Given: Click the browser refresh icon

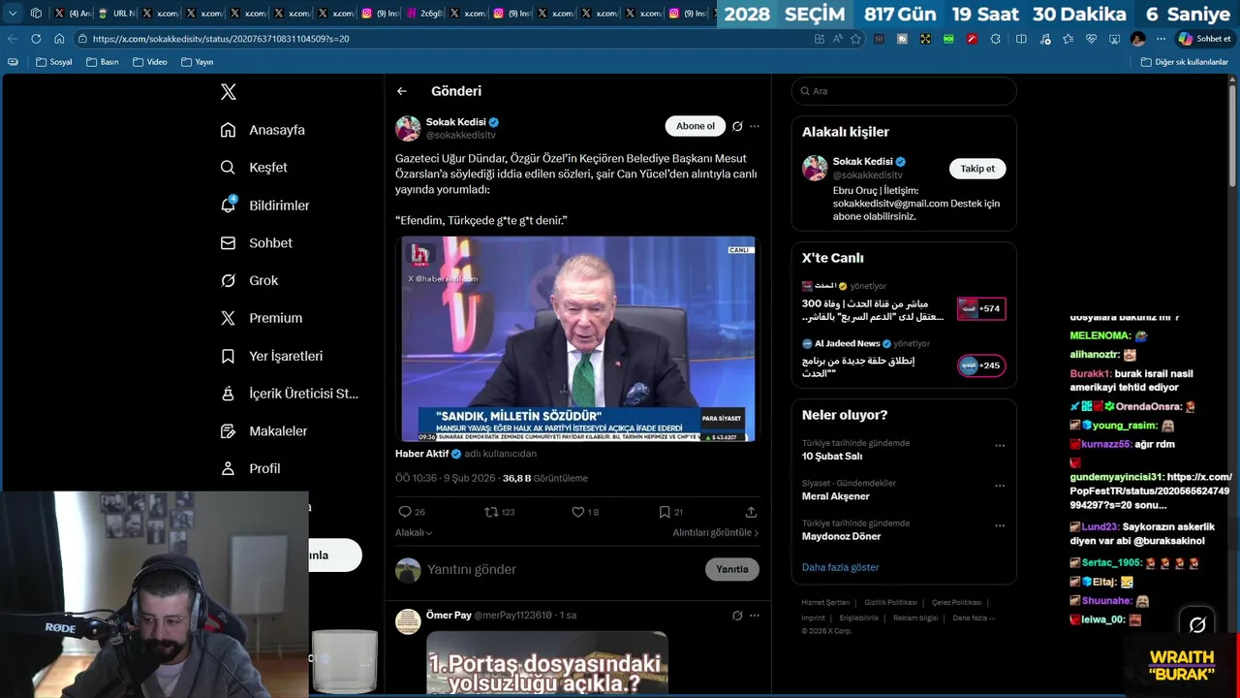Looking at the screenshot, I should coord(36,39).
